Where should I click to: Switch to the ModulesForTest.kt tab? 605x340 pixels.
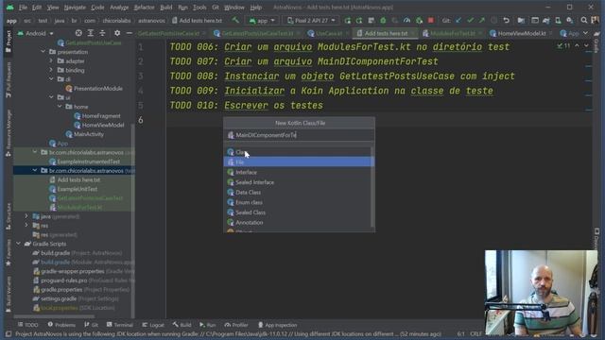(452, 34)
